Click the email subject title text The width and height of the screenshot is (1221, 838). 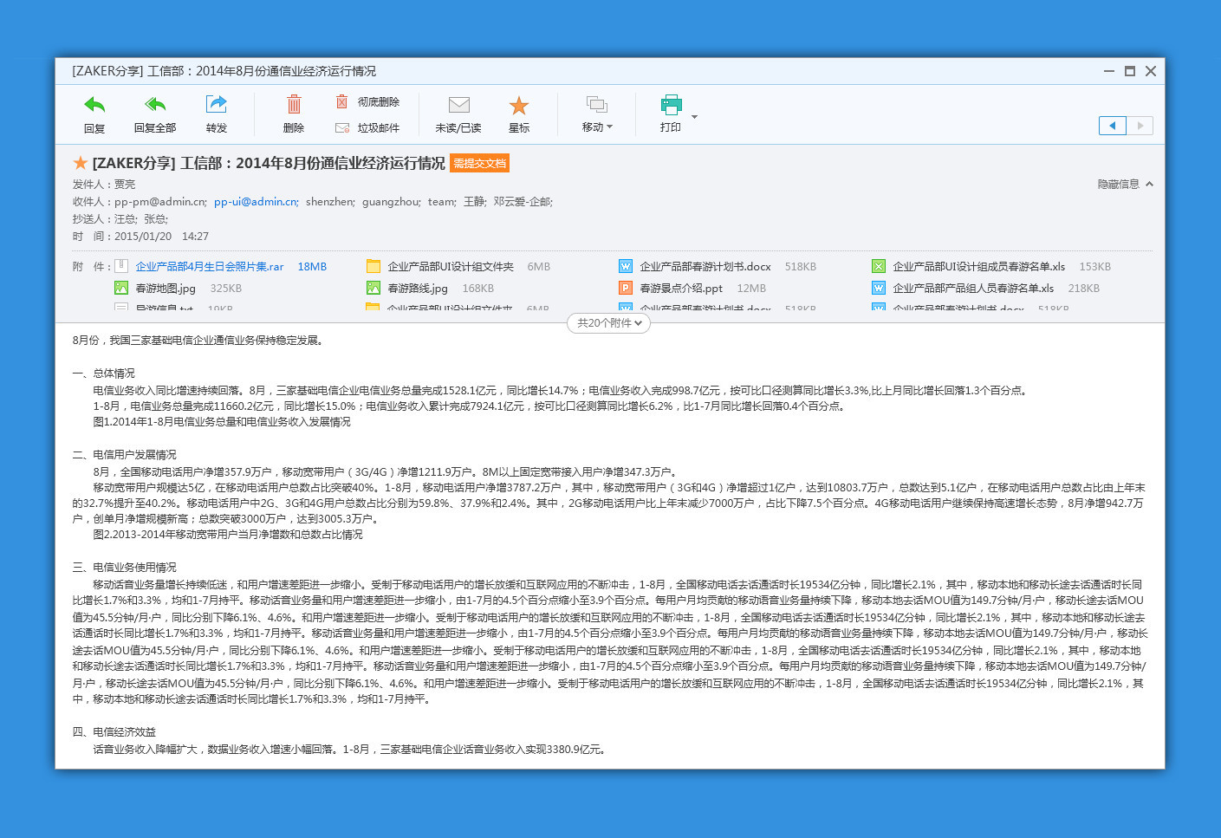[x=269, y=163]
